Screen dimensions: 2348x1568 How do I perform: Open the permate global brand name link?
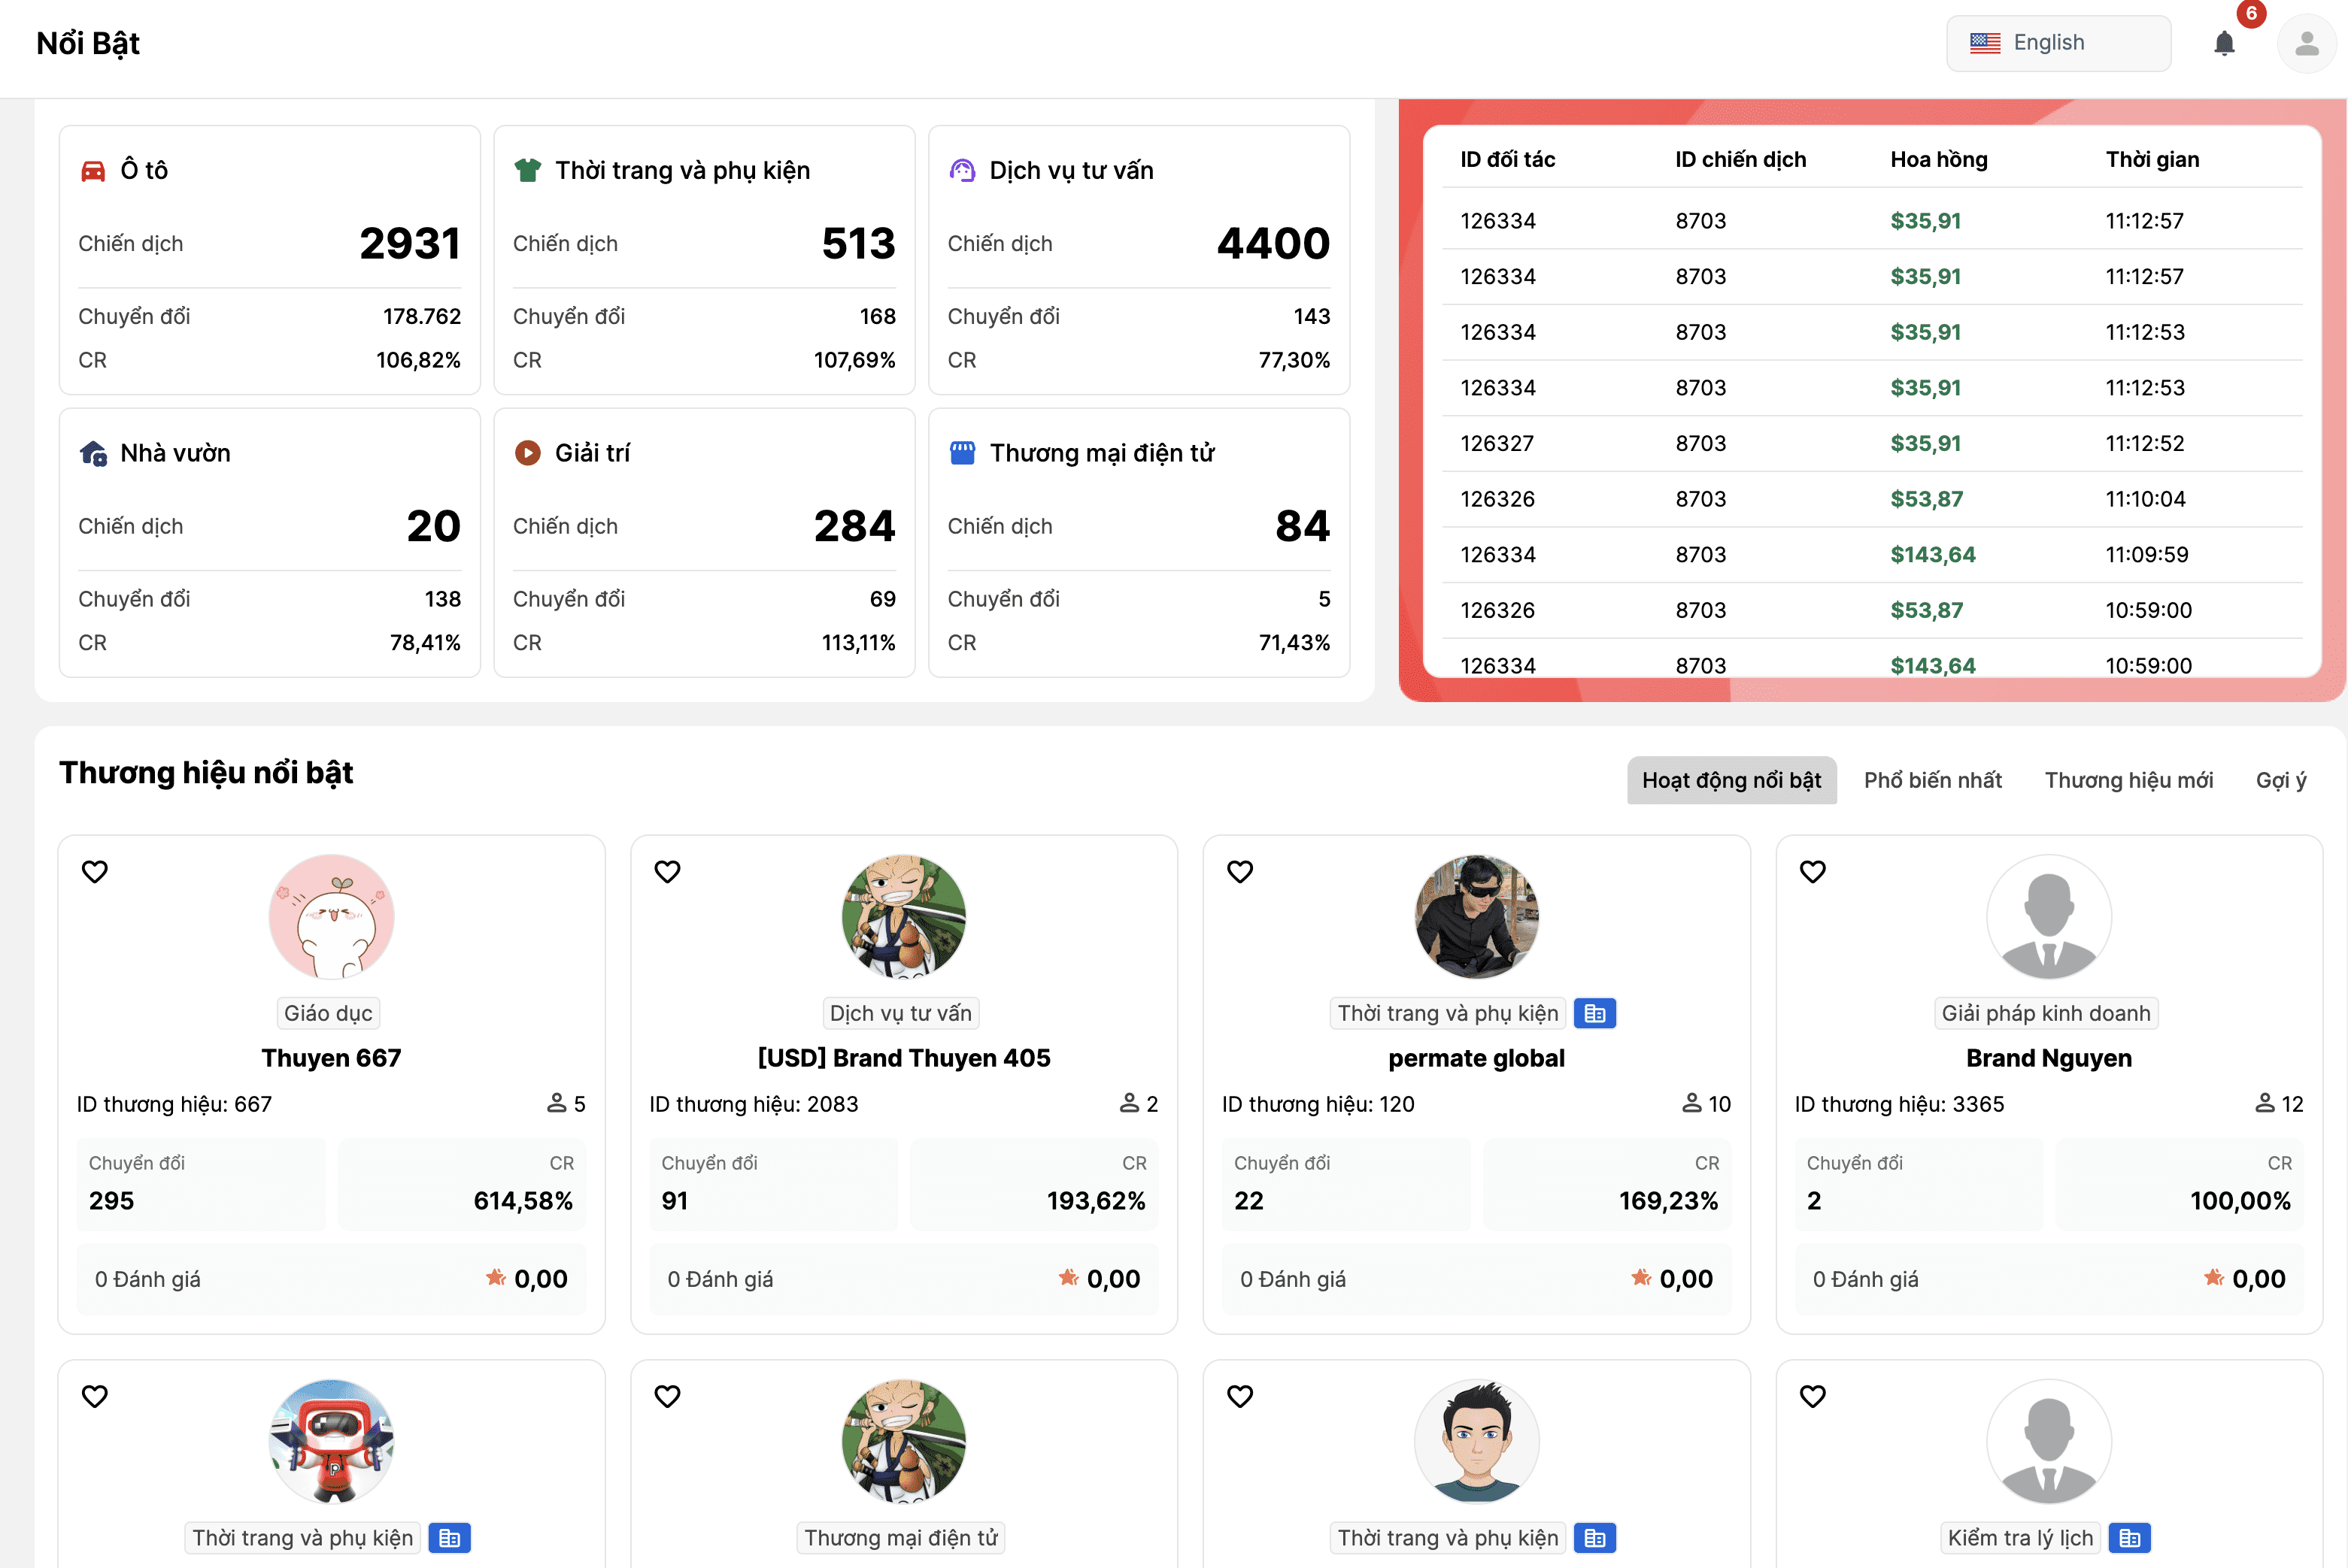(1476, 1058)
